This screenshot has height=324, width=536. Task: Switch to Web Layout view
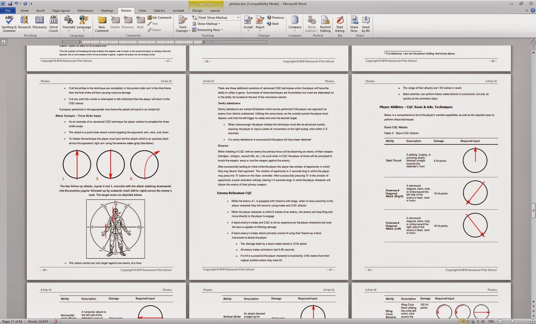click(x=473, y=322)
